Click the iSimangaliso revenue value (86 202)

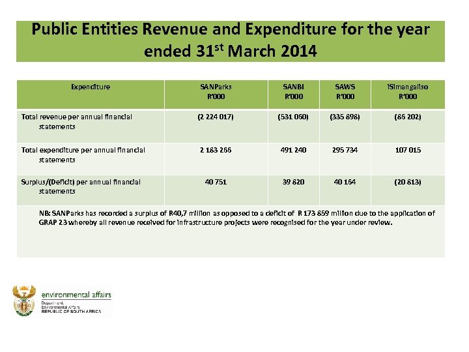[x=407, y=117]
